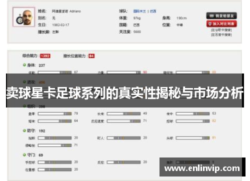Screen dimensions: 250x181
Task: Click the weight value 97kg
Action: coord(137,18)
